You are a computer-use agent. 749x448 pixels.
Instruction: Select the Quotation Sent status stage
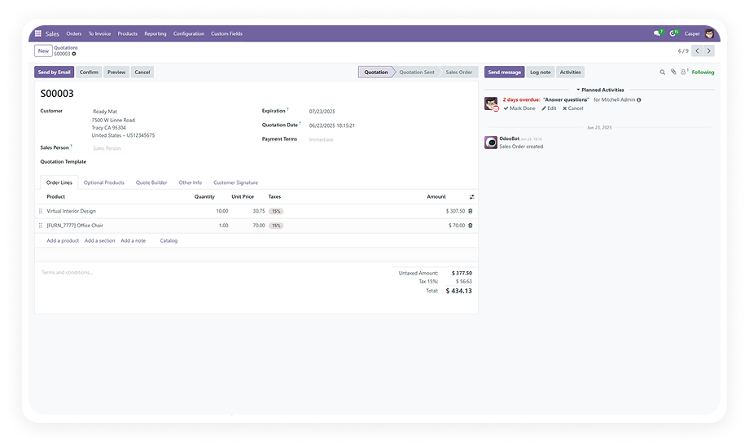[x=417, y=72]
